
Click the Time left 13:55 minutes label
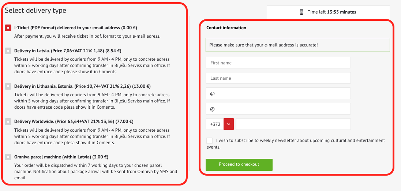pyautogui.click(x=332, y=12)
